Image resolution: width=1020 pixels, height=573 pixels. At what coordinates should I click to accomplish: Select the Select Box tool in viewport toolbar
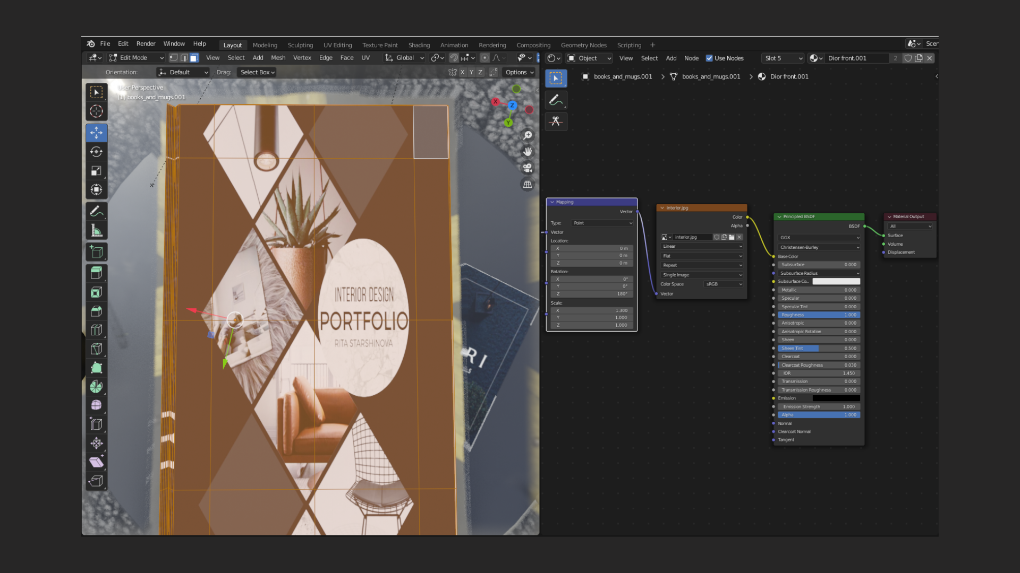(96, 92)
